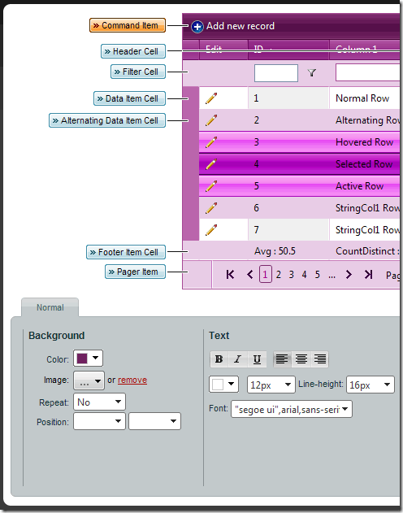The width and height of the screenshot is (403, 513).
Task: Click the edit pencil in Active Row 5
Action: click(x=211, y=186)
